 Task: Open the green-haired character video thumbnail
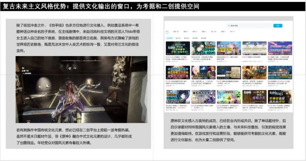[203, 48]
